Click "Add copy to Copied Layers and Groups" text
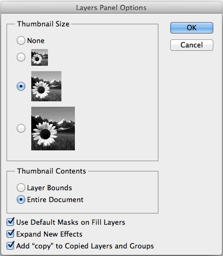Image resolution: width=223 pixels, height=256 pixels. coord(85,246)
